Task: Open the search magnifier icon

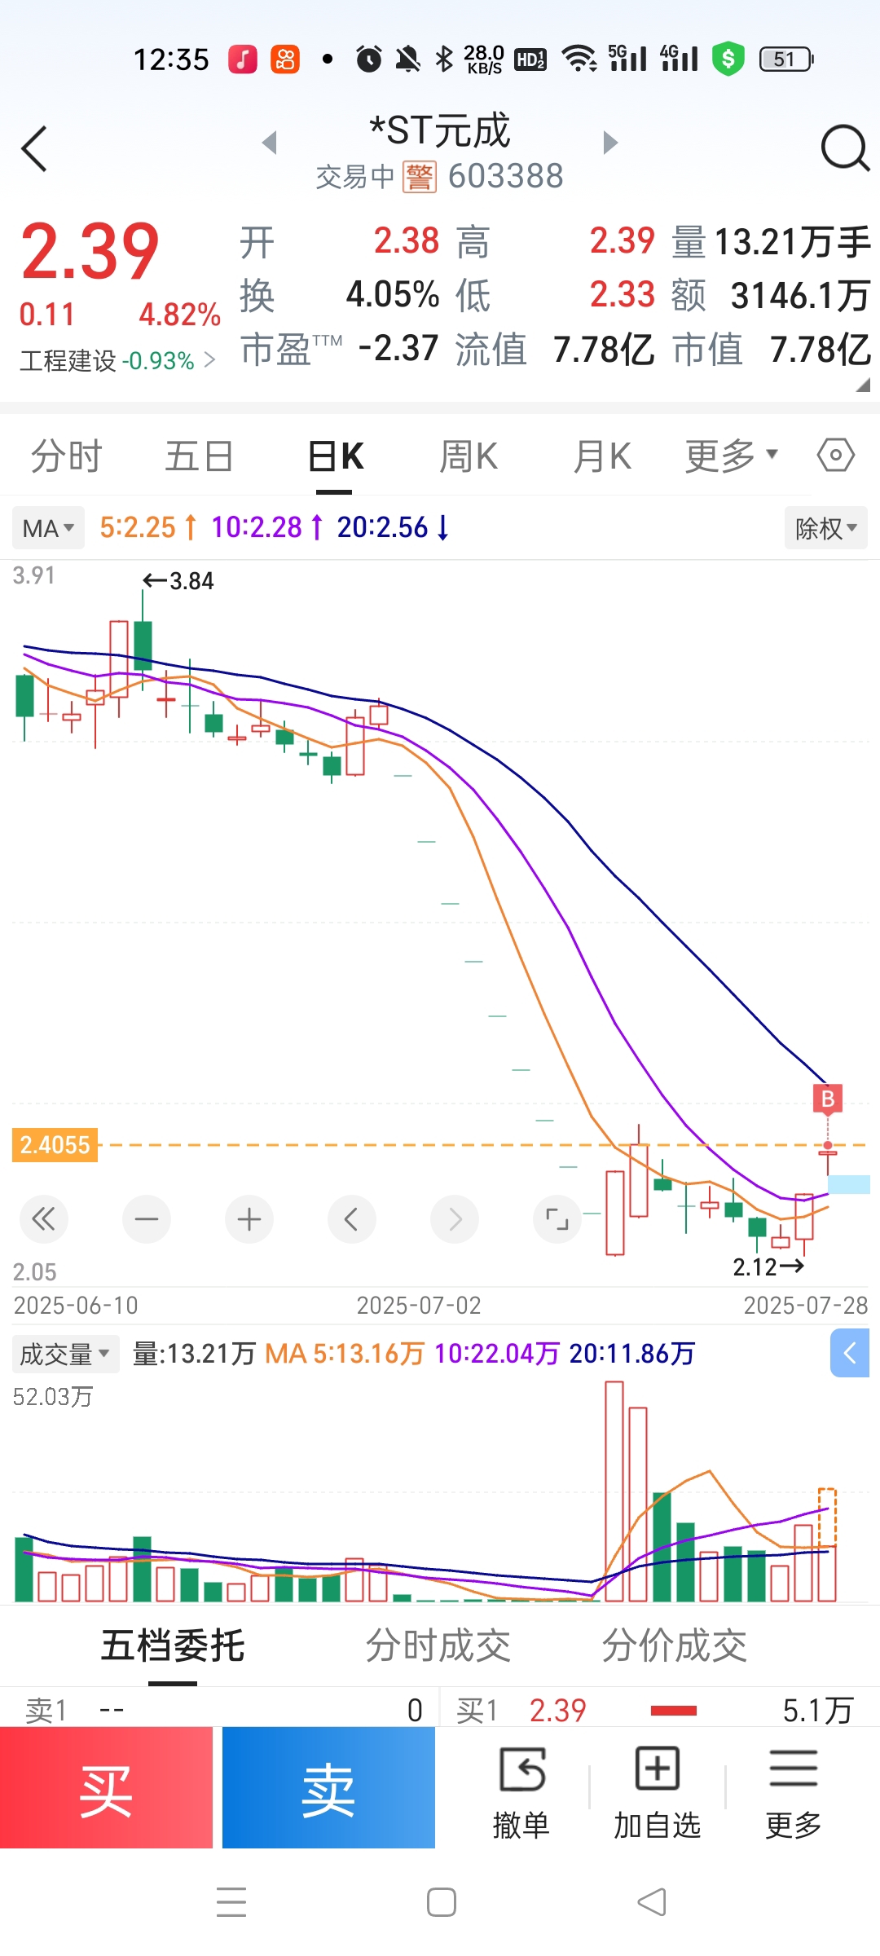Action: (x=845, y=148)
